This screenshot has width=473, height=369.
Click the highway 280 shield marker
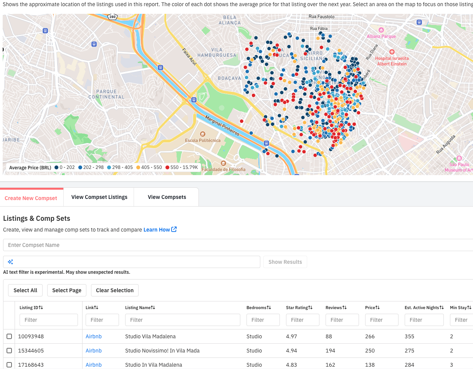click(112, 17)
